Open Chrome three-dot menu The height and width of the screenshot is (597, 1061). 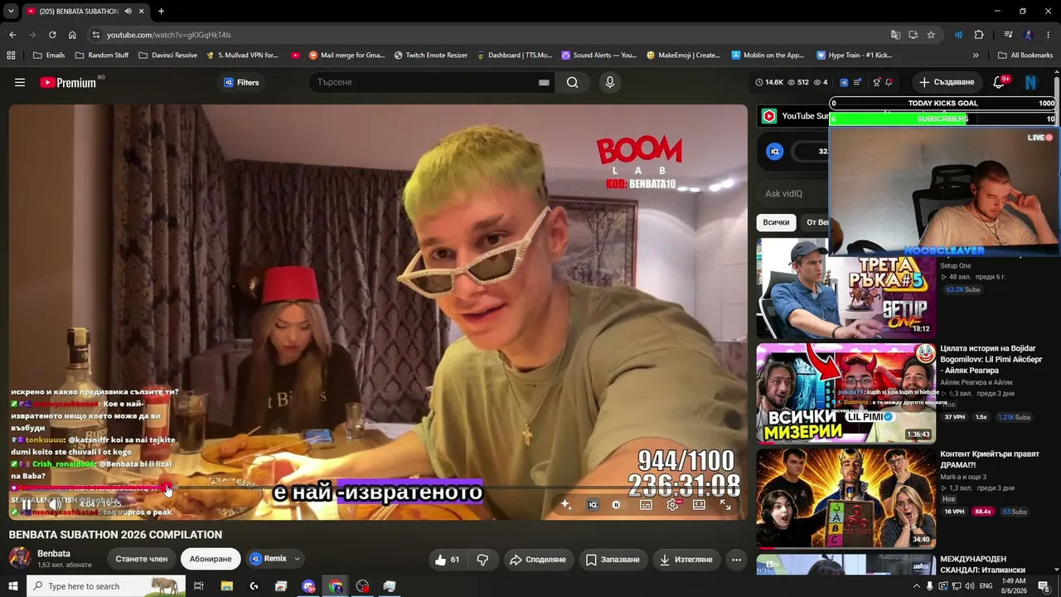click(1049, 35)
